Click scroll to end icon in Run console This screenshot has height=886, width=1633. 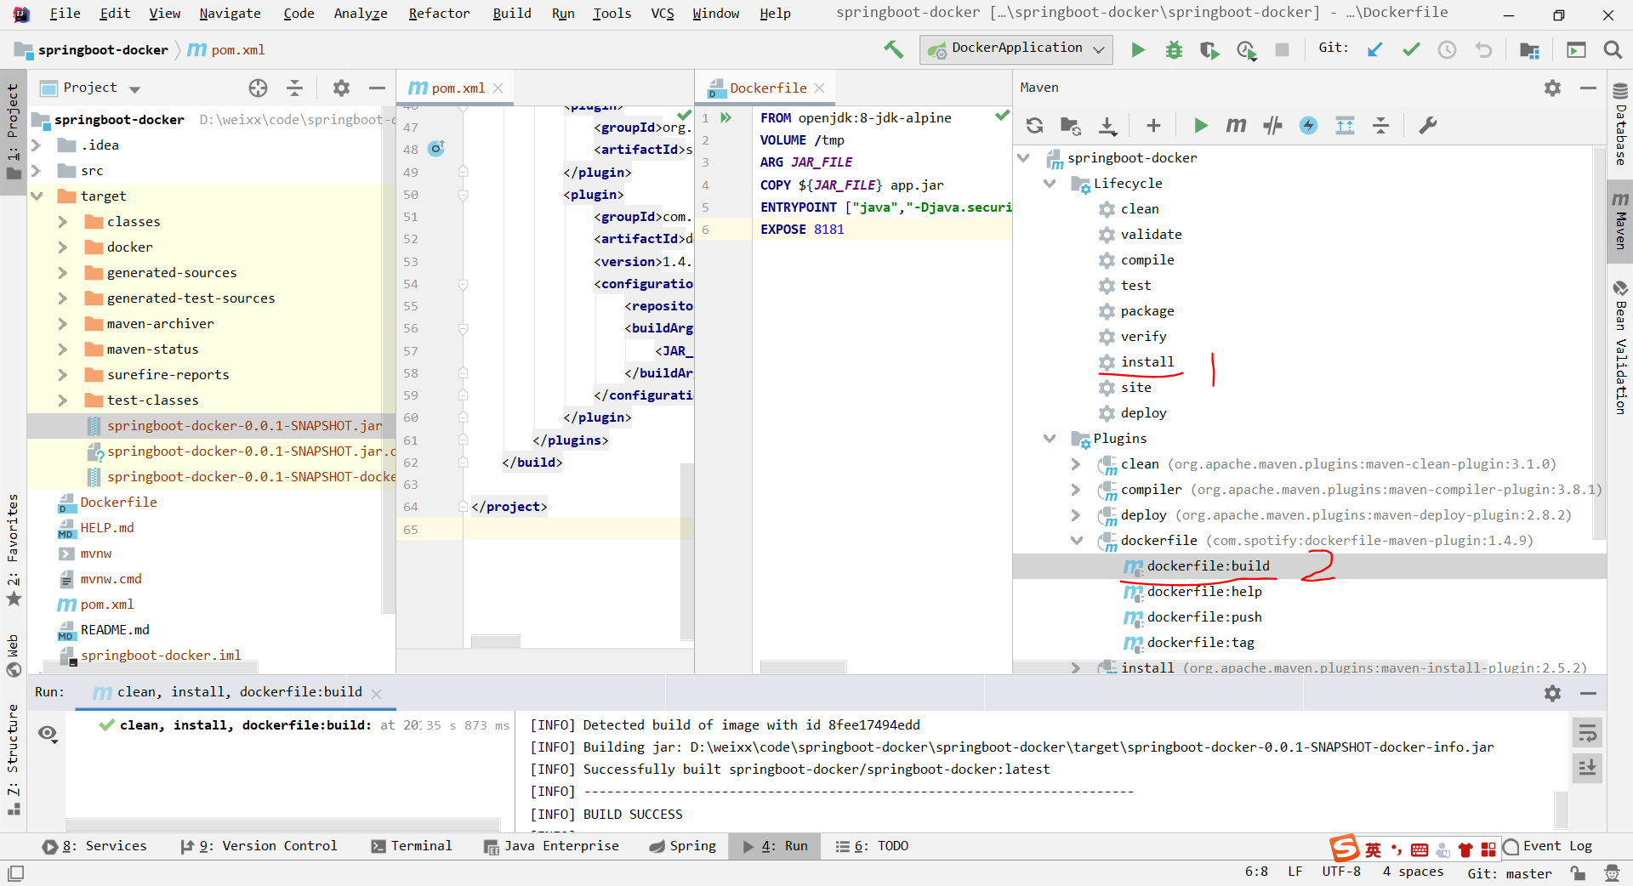pos(1587,768)
